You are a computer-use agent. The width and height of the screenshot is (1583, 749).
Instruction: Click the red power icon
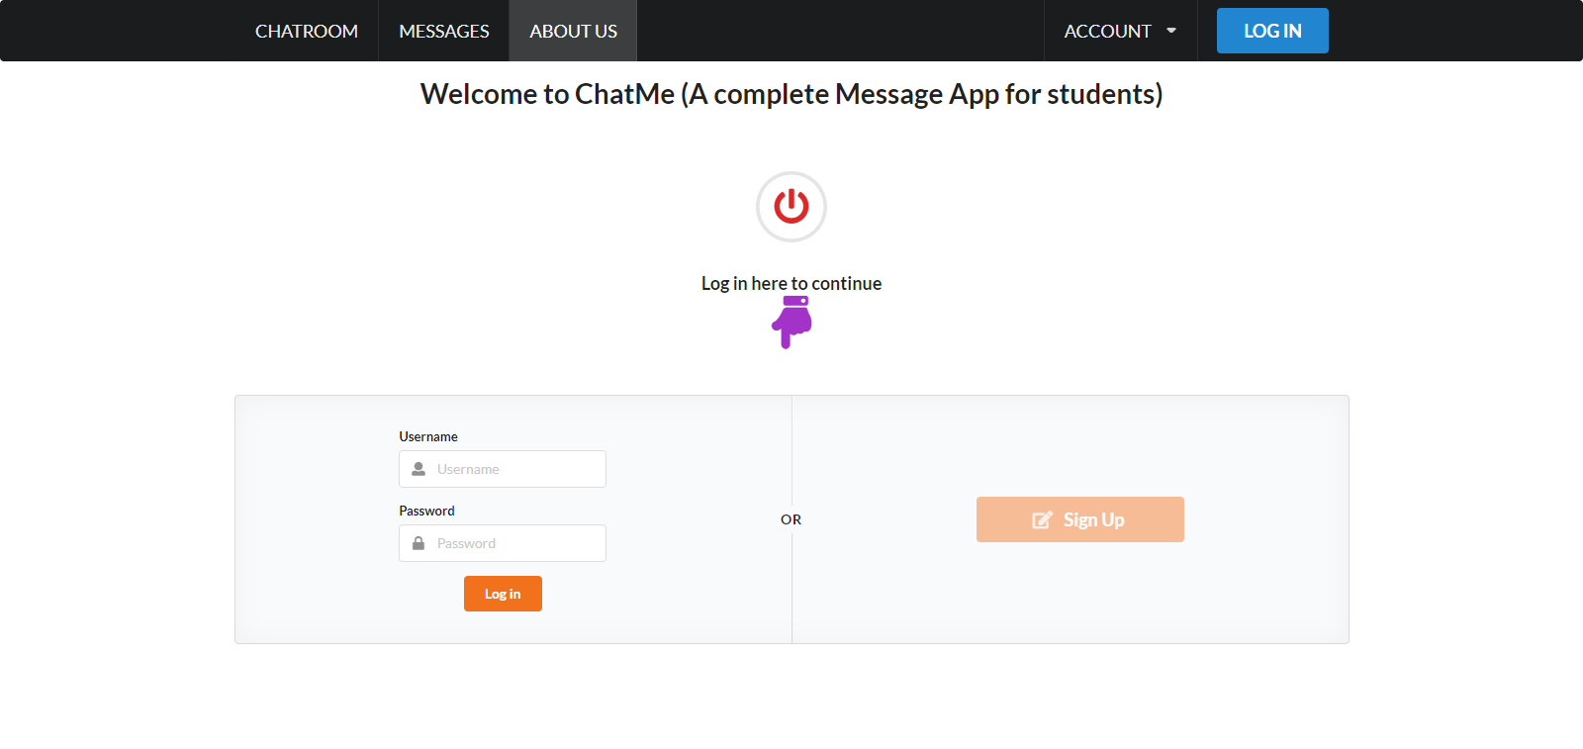coord(790,207)
